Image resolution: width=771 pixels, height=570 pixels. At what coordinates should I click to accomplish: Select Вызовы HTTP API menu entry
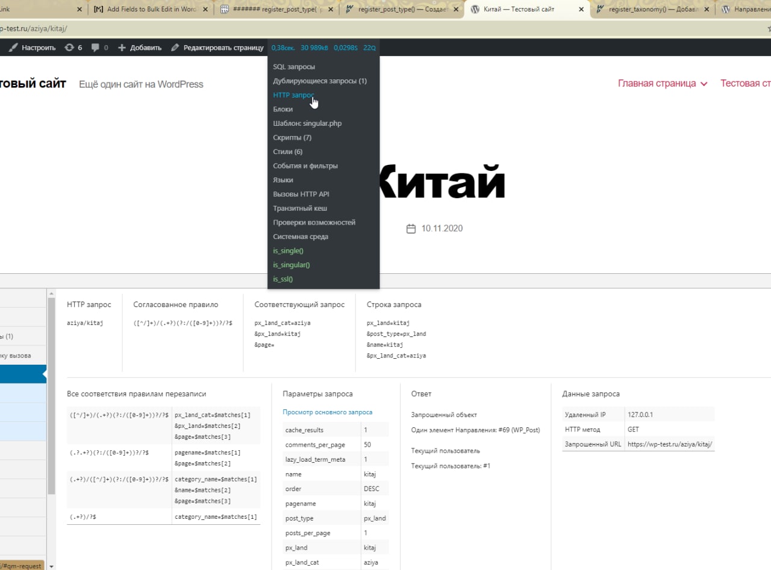(x=301, y=194)
